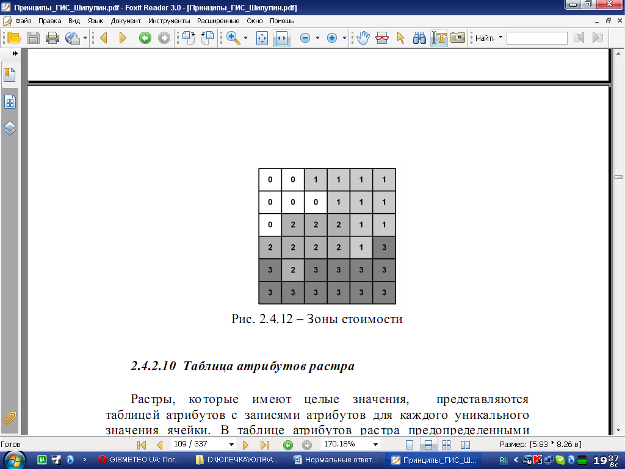Select the Zoom In magnifier tool
625x469 pixels.
[x=233, y=38]
